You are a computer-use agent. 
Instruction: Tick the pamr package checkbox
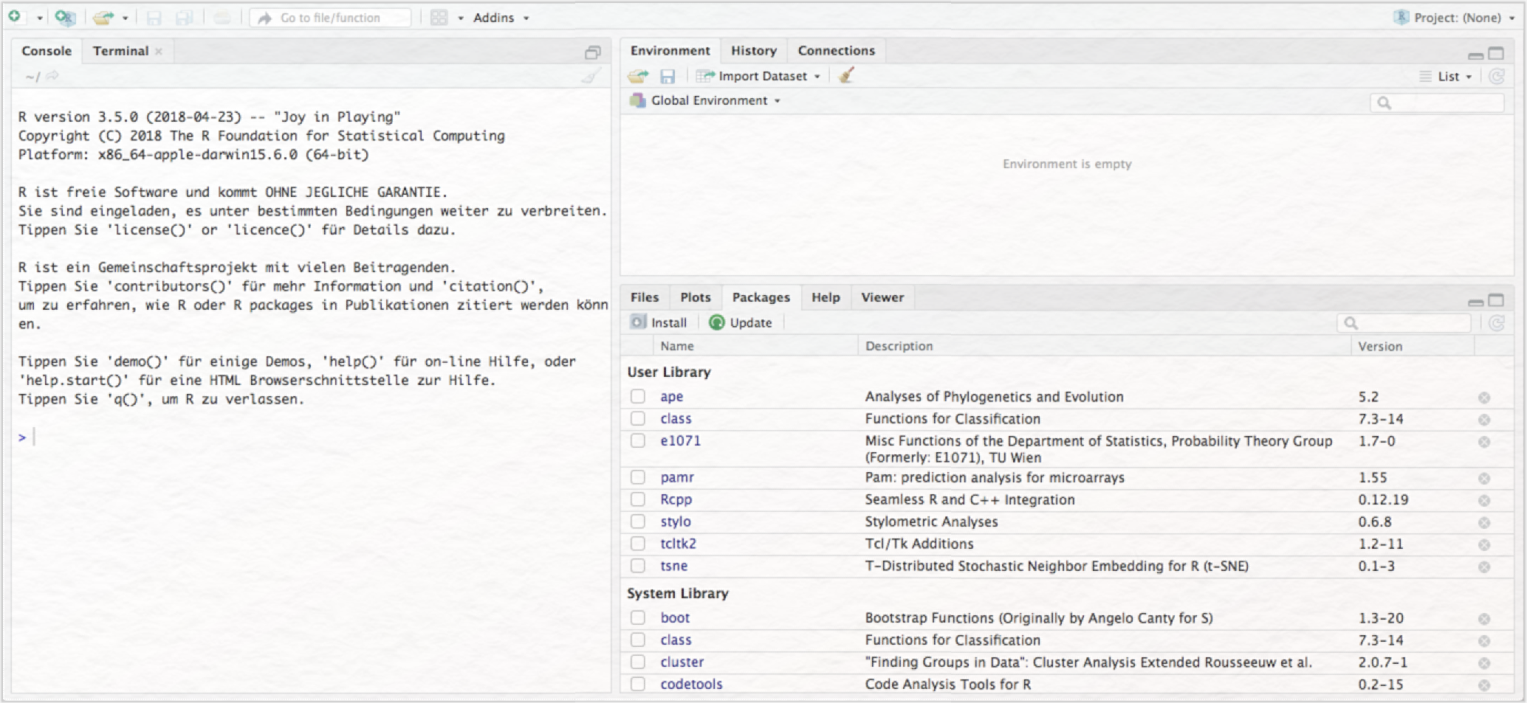click(x=638, y=477)
